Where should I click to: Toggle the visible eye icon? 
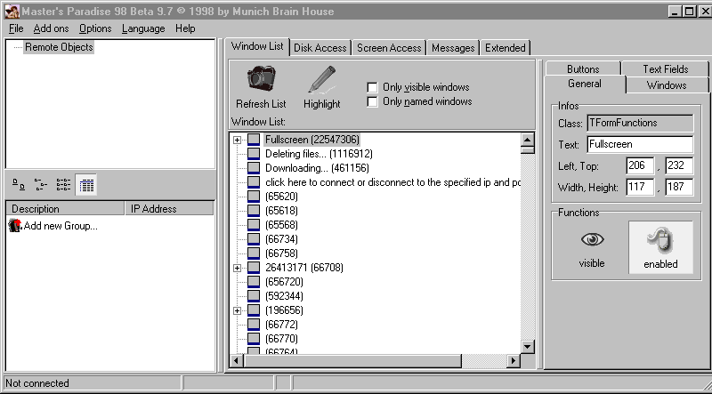pos(591,240)
